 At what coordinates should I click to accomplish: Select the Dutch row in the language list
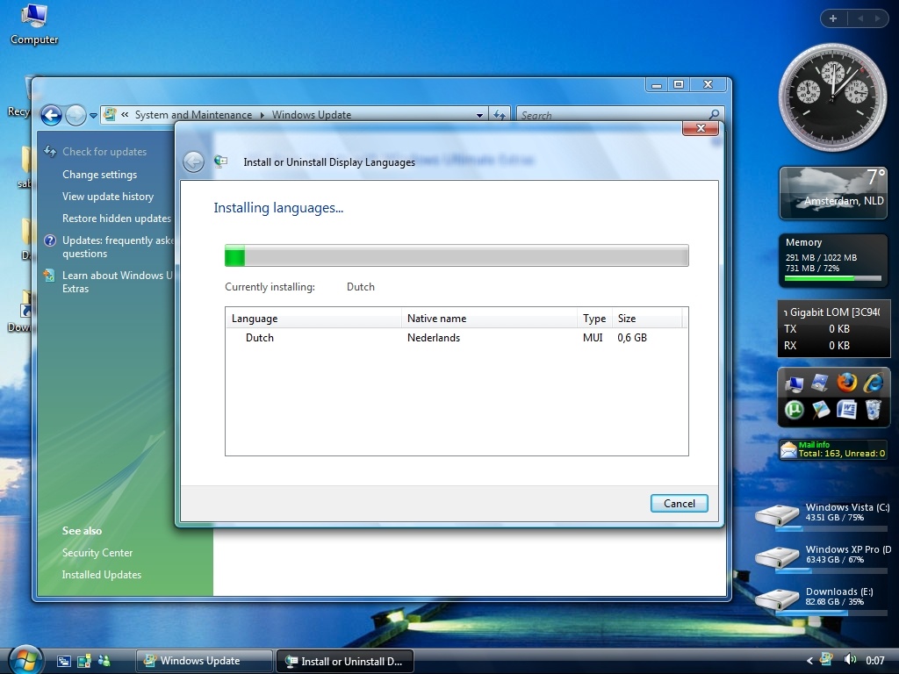[457, 338]
